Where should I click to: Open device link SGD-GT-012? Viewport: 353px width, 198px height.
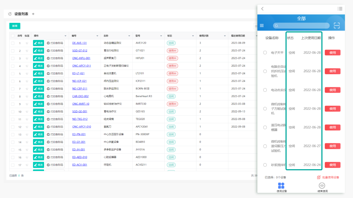[80, 51]
